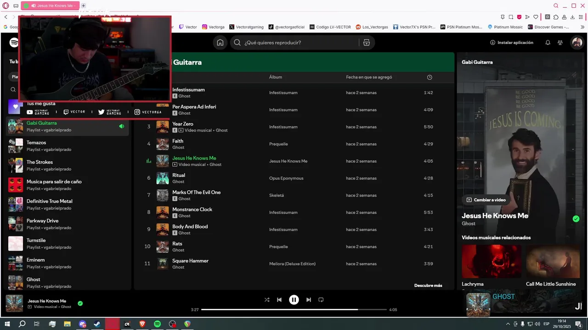Viewport: 588px width, 330px height.
Task: Click the Descubre más link
Action: point(428,286)
